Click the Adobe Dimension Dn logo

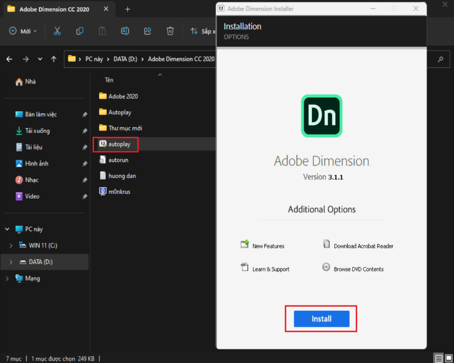[321, 116]
